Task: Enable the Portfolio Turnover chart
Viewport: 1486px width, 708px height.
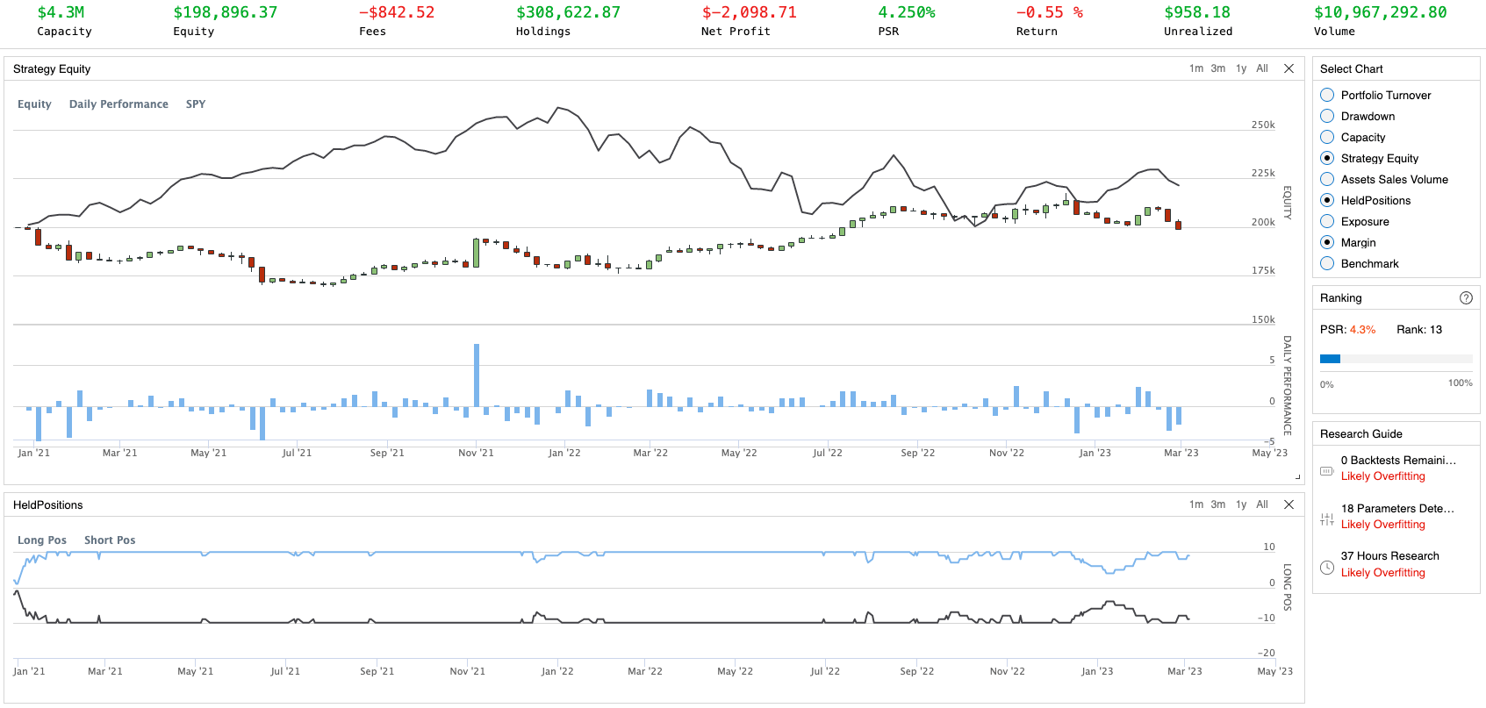Action: (x=1327, y=96)
